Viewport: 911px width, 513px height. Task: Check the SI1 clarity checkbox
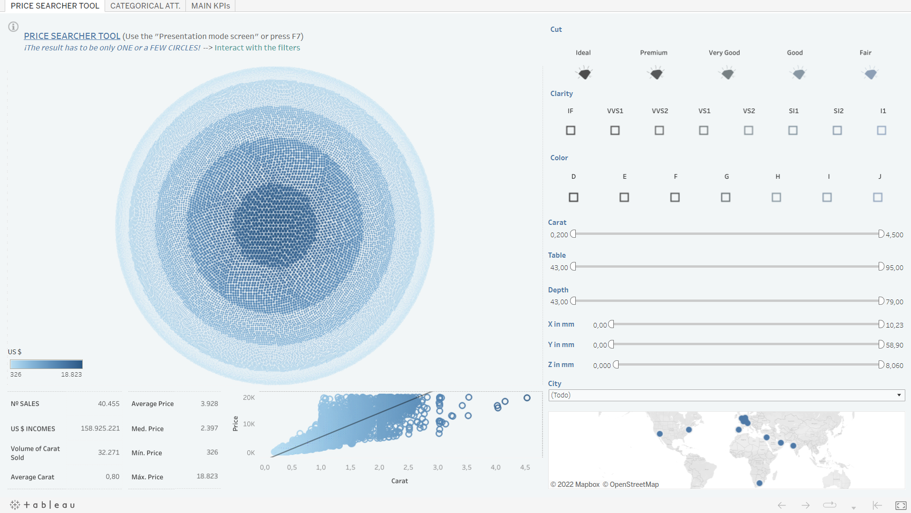793,130
